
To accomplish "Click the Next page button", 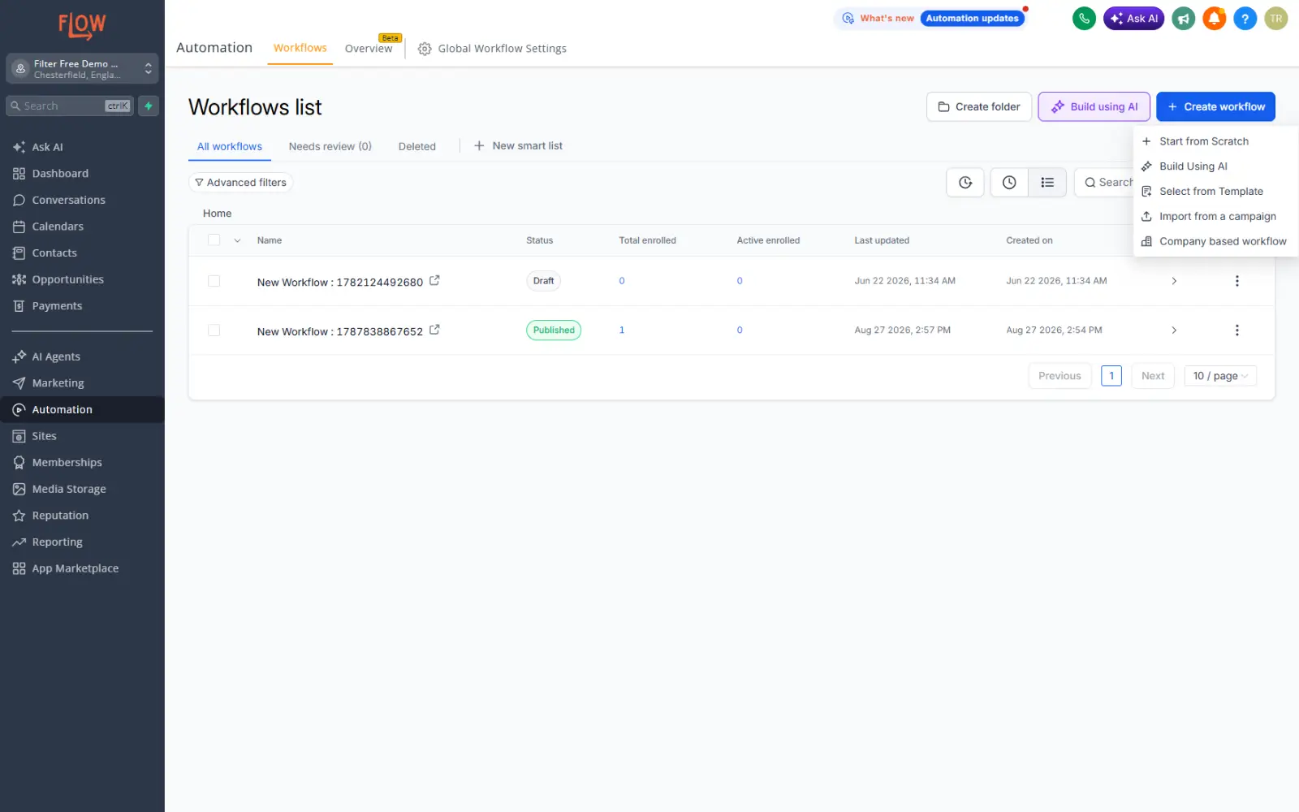I will coord(1153,376).
